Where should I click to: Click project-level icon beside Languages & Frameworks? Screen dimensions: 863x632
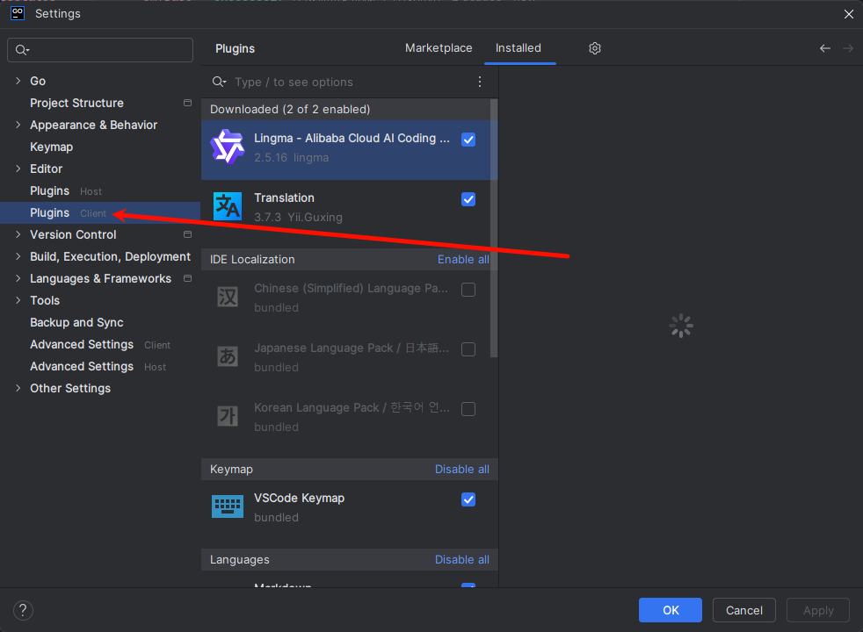click(x=187, y=278)
